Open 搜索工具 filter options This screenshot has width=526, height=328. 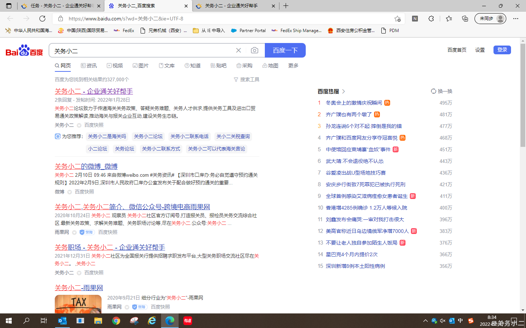point(247,79)
